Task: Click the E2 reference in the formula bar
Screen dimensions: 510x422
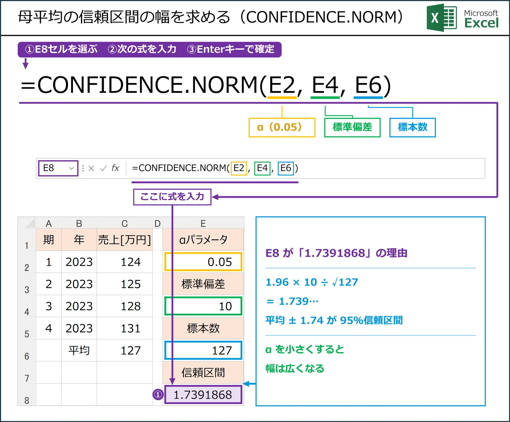Action: pyautogui.click(x=239, y=168)
